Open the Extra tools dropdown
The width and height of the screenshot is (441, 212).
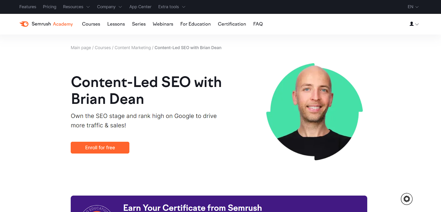[x=171, y=7]
